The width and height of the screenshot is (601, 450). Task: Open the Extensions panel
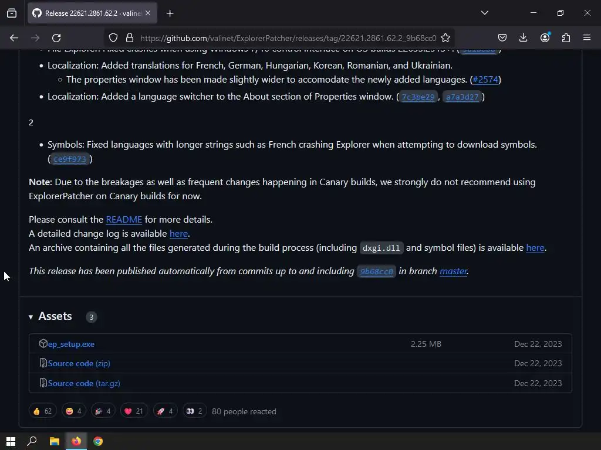click(566, 37)
